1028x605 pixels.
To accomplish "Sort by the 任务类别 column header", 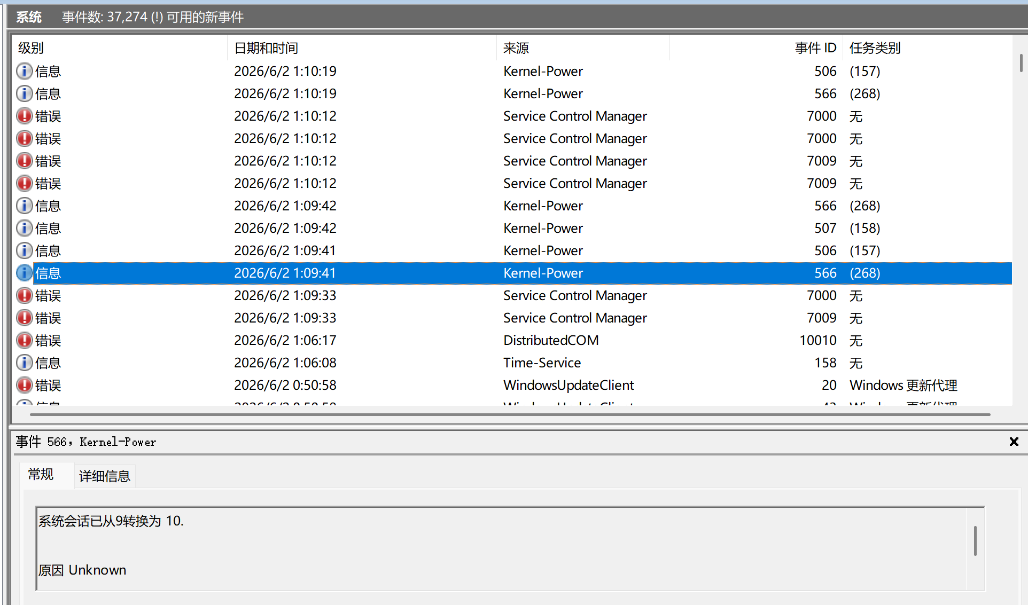I will coord(927,48).
